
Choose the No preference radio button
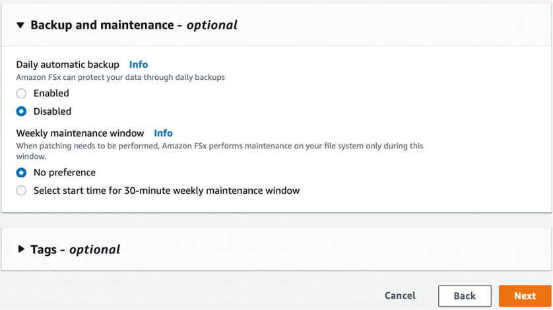pos(21,173)
